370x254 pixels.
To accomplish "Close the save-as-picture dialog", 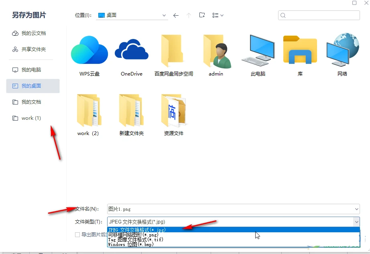I will (366, 3).
